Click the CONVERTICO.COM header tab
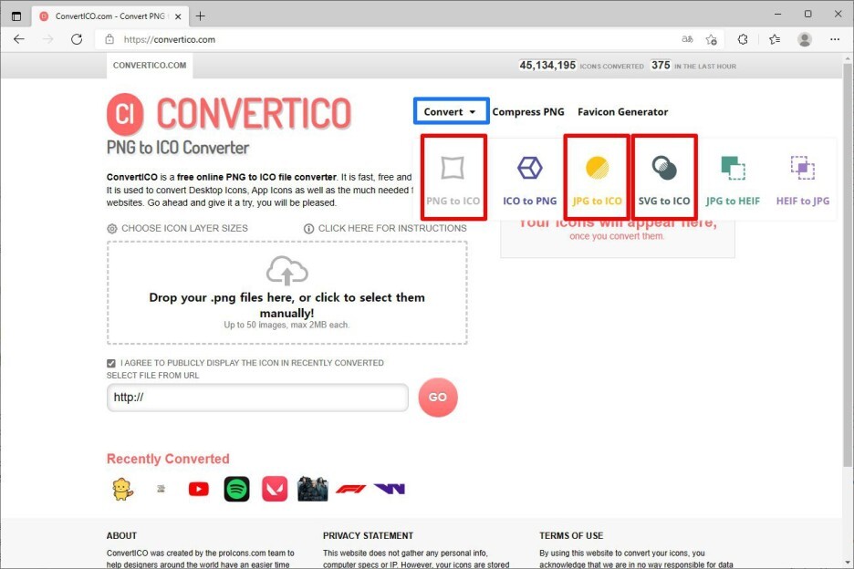The height and width of the screenshot is (569, 854). (x=150, y=66)
